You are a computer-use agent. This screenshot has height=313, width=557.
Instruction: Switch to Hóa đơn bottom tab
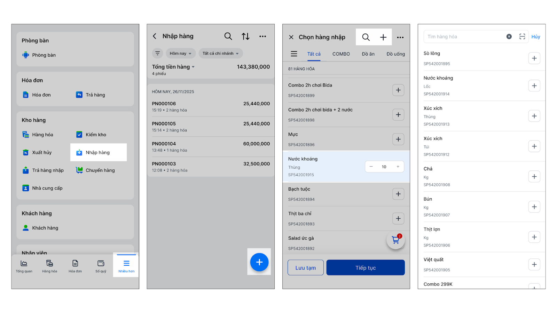(x=75, y=266)
